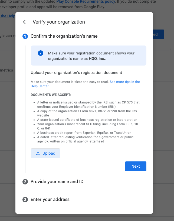Viewport: 174px width, 221px height.
Task: Click the step 2 number badge
Action: click(x=25, y=182)
